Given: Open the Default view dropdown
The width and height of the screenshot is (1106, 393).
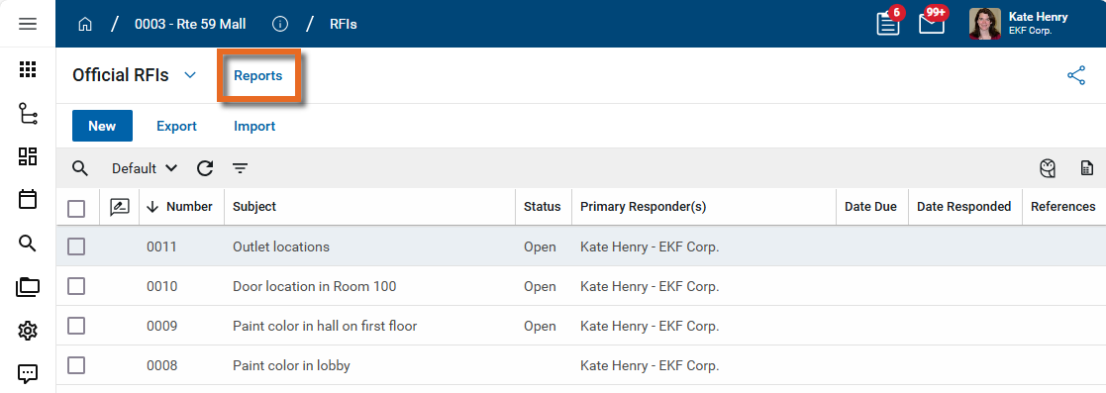Looking at the screenshot, I should click(145, 168).
